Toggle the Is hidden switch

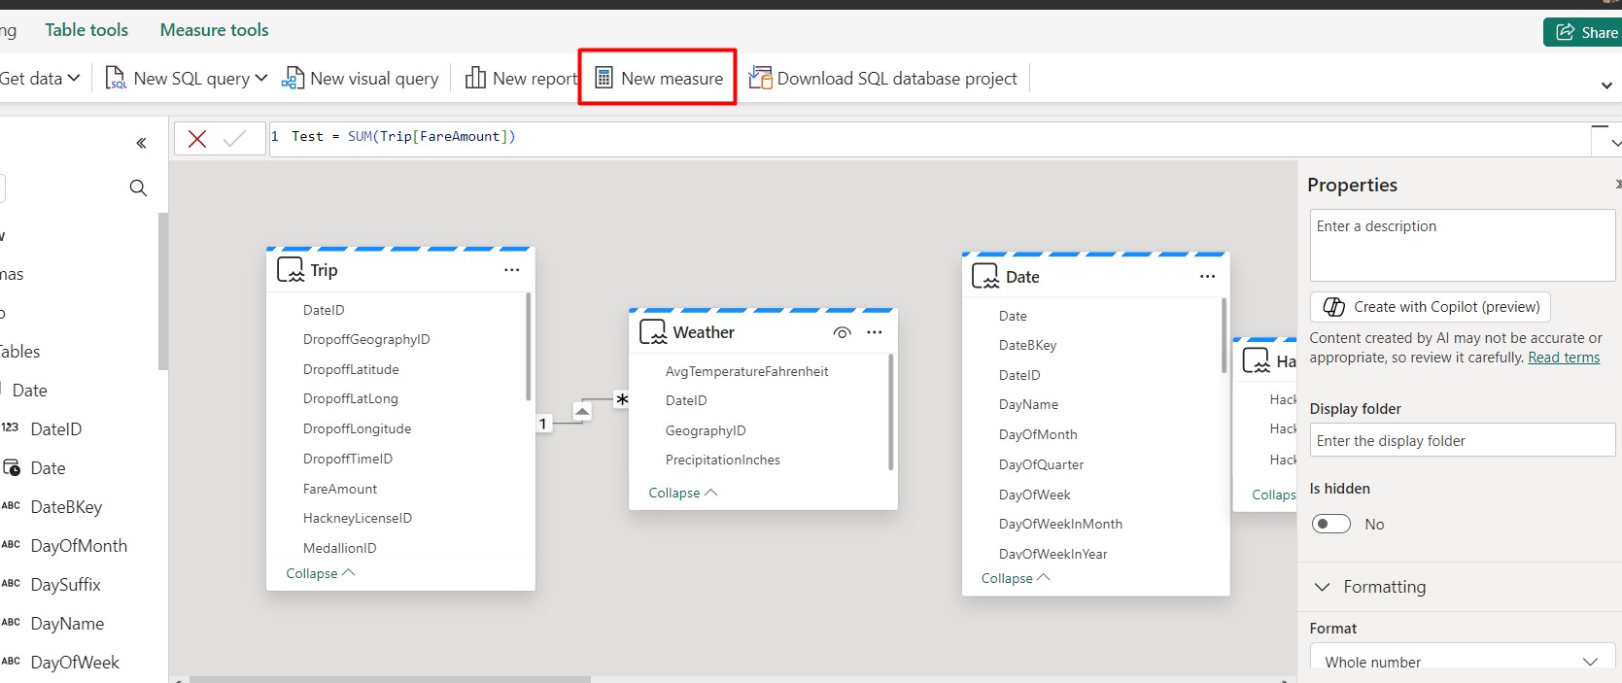1330,525
